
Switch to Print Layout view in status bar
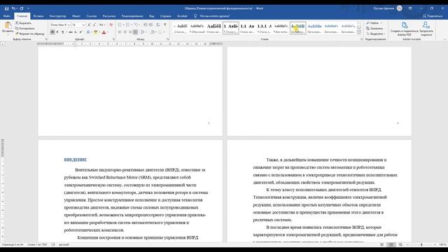click(x=391, y=245)
